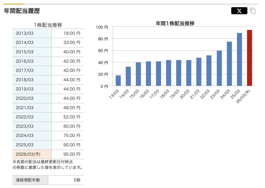Click the 5期 consecutive increase value
This screenshot has height=188, width=265.
77,180
